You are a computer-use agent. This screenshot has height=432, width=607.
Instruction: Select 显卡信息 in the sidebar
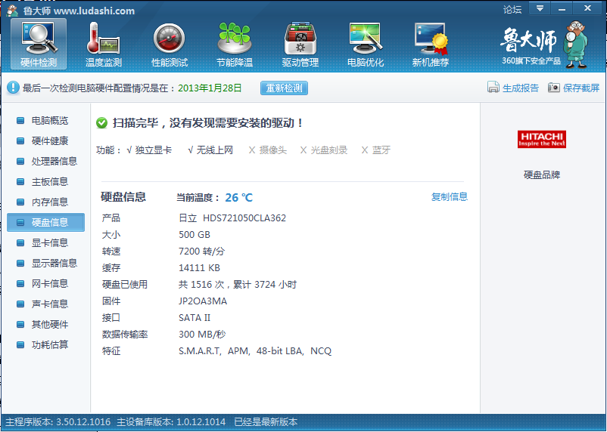pyautogui.click(x=45, y=242)
